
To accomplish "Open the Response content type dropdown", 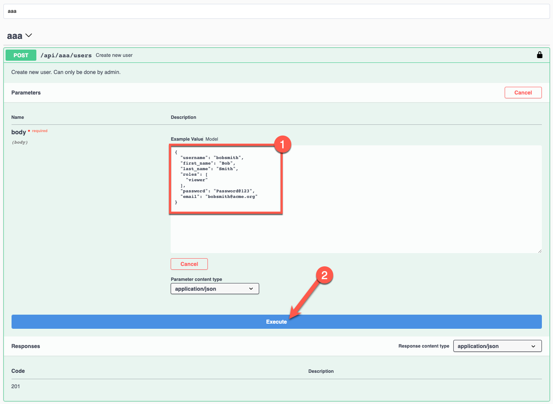I will 497,346.
